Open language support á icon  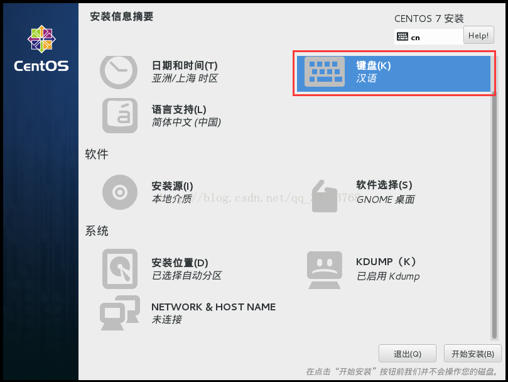click(120, 116)
